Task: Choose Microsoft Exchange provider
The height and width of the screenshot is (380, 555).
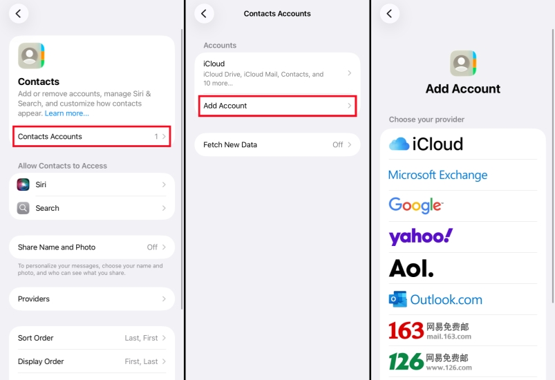Action: [462, 175]
